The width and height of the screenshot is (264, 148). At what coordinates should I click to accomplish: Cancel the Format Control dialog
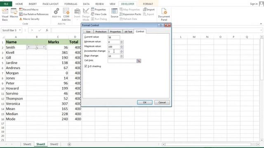coord(162,102)
